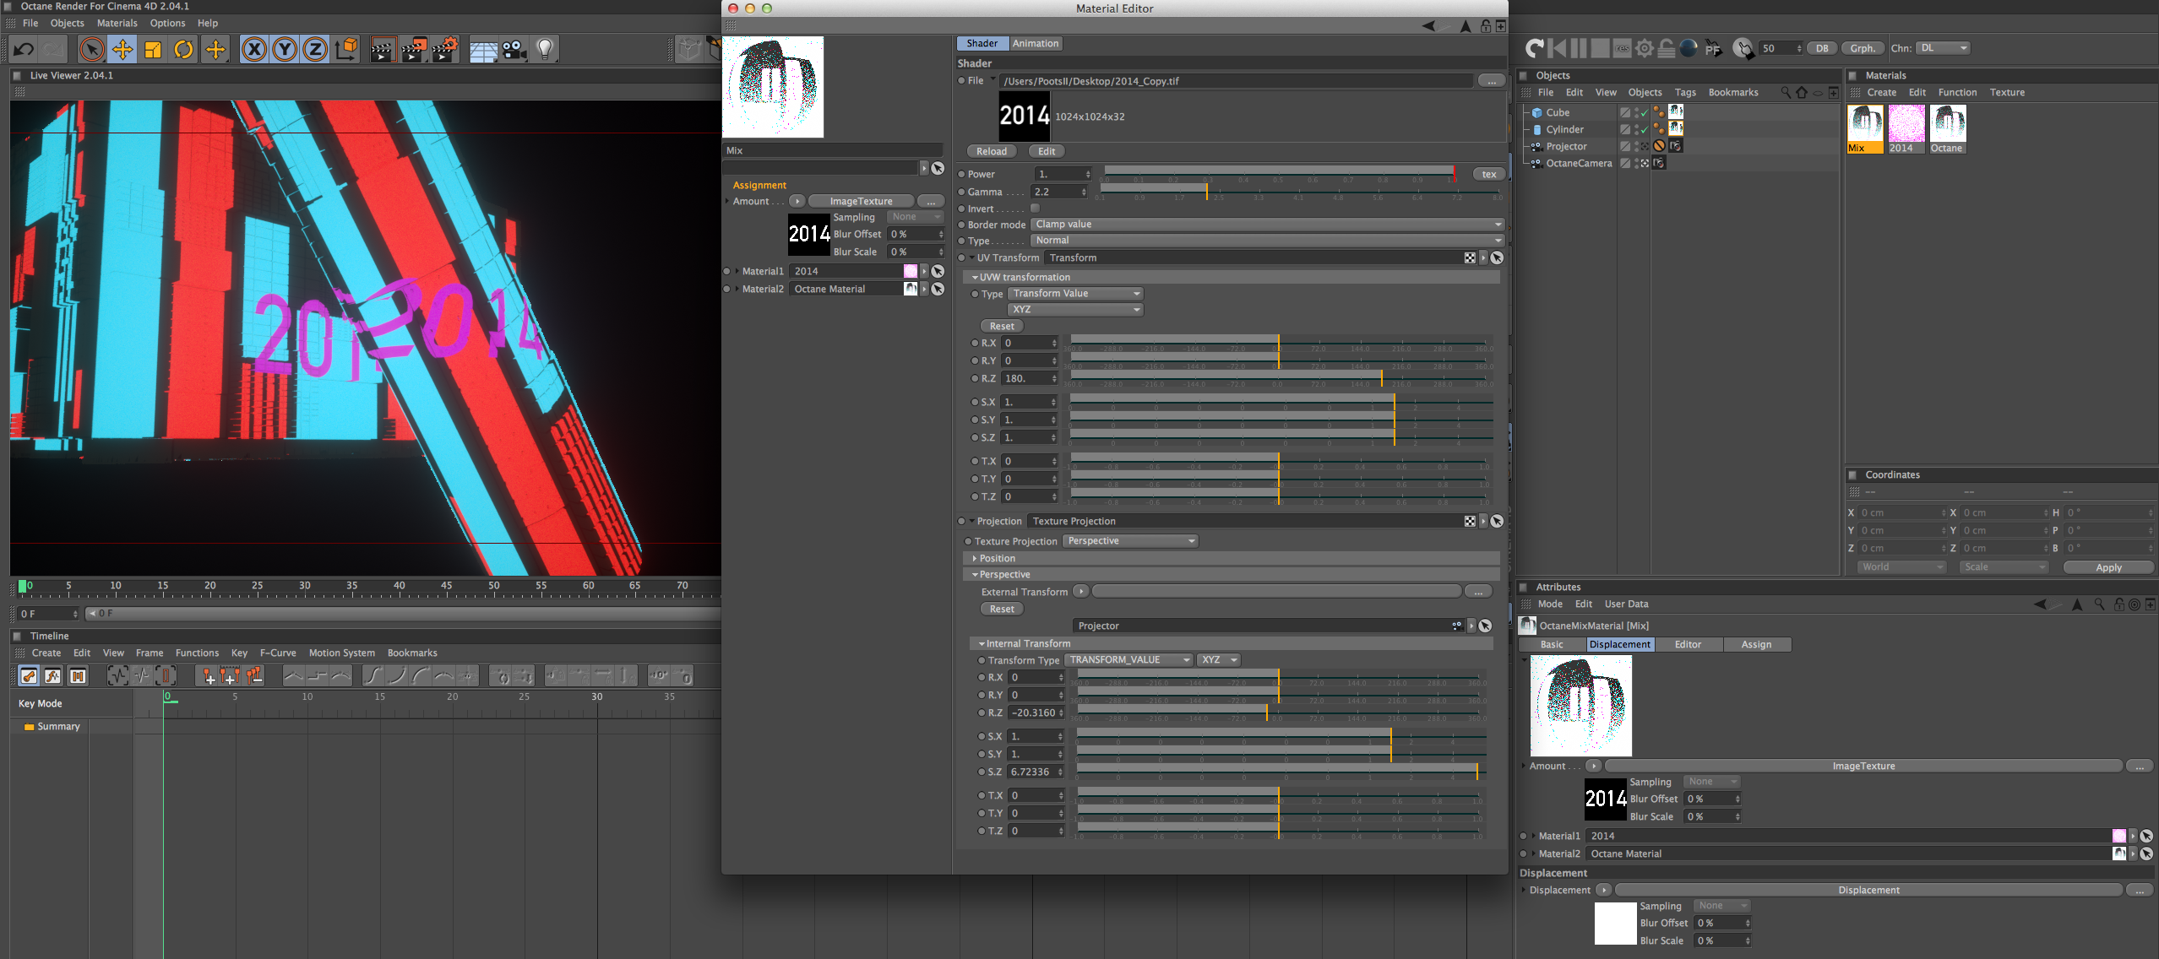Open the Border mode dropdown
The width and height of the screenshot is (2159, 959).
point(1267,225)
